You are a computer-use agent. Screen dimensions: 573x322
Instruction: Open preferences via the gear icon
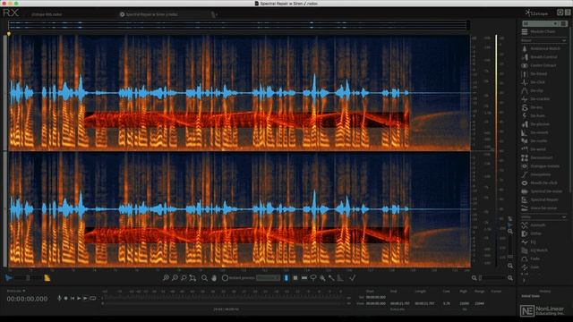point(560,13)
